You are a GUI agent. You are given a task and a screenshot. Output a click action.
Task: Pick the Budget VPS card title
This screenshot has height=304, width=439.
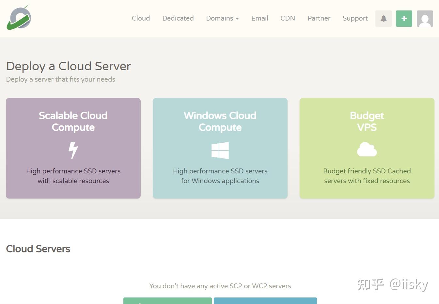(x=367, y=121)
